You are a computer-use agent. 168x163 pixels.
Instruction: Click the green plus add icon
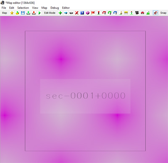(x=60, y=13)
